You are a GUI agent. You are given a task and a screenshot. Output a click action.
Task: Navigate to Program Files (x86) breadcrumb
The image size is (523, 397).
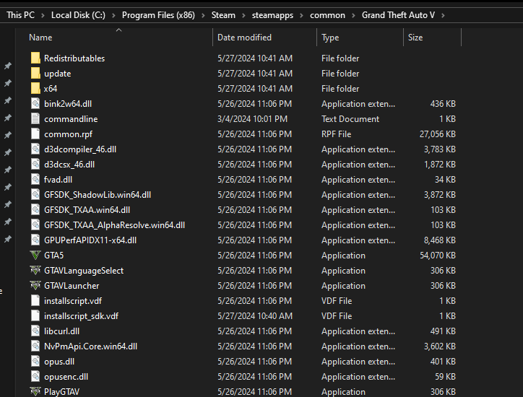pyautogui.click(x=158, y=15)
